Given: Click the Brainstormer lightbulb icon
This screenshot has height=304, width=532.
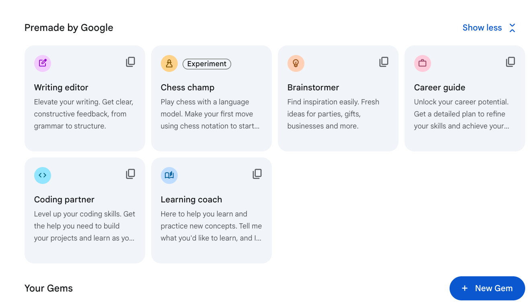Looking at the screenshot, I should pyautogui.click(x=296, y=63).
